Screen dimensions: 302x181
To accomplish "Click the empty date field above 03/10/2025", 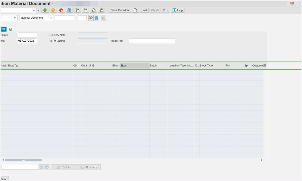I will pos(27,35).
